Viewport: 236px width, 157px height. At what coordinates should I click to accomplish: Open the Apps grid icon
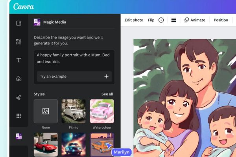point(18,116)
